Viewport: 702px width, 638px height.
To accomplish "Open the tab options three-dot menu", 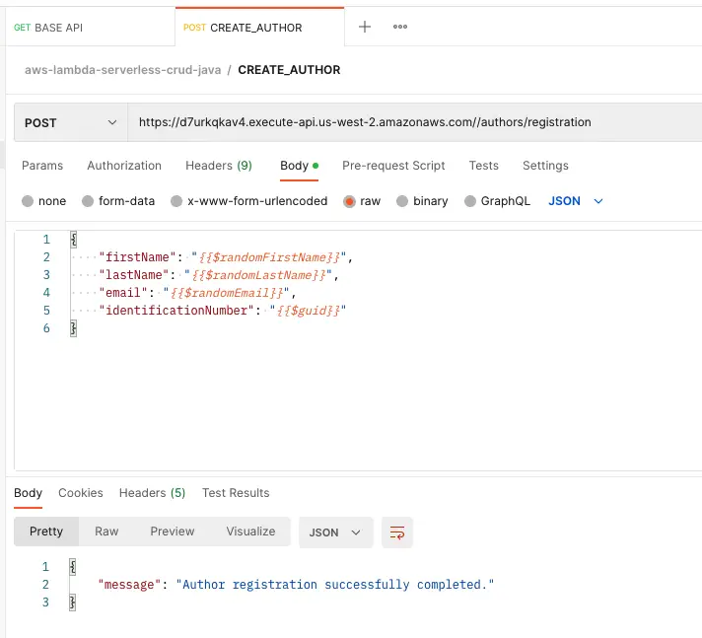I will [x=399, y=27].
